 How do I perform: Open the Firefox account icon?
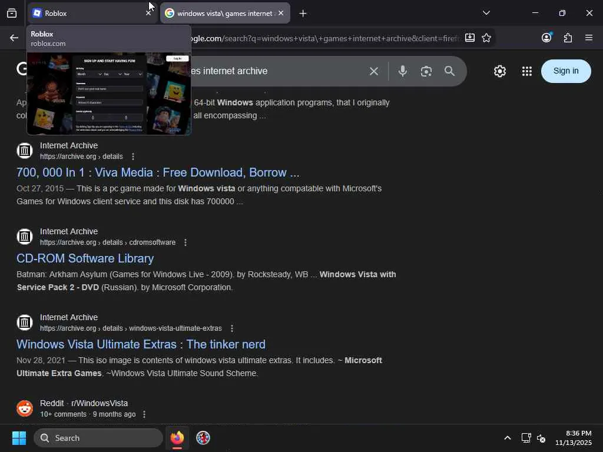(546, 38)
